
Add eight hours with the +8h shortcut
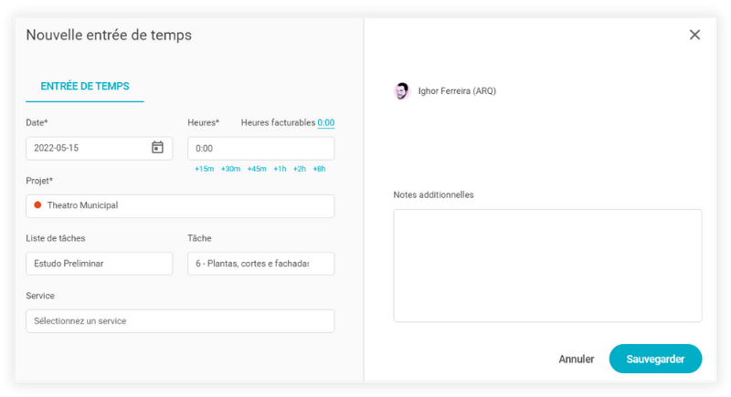(319, 169)
